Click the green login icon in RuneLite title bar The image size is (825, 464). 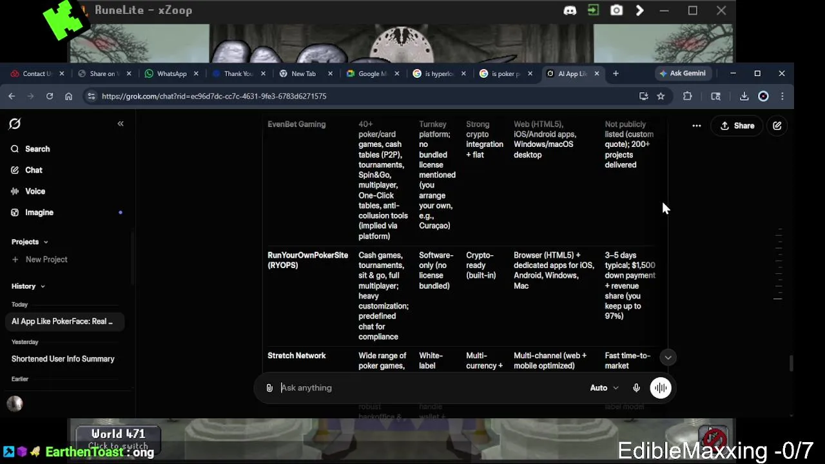[593, 10]
